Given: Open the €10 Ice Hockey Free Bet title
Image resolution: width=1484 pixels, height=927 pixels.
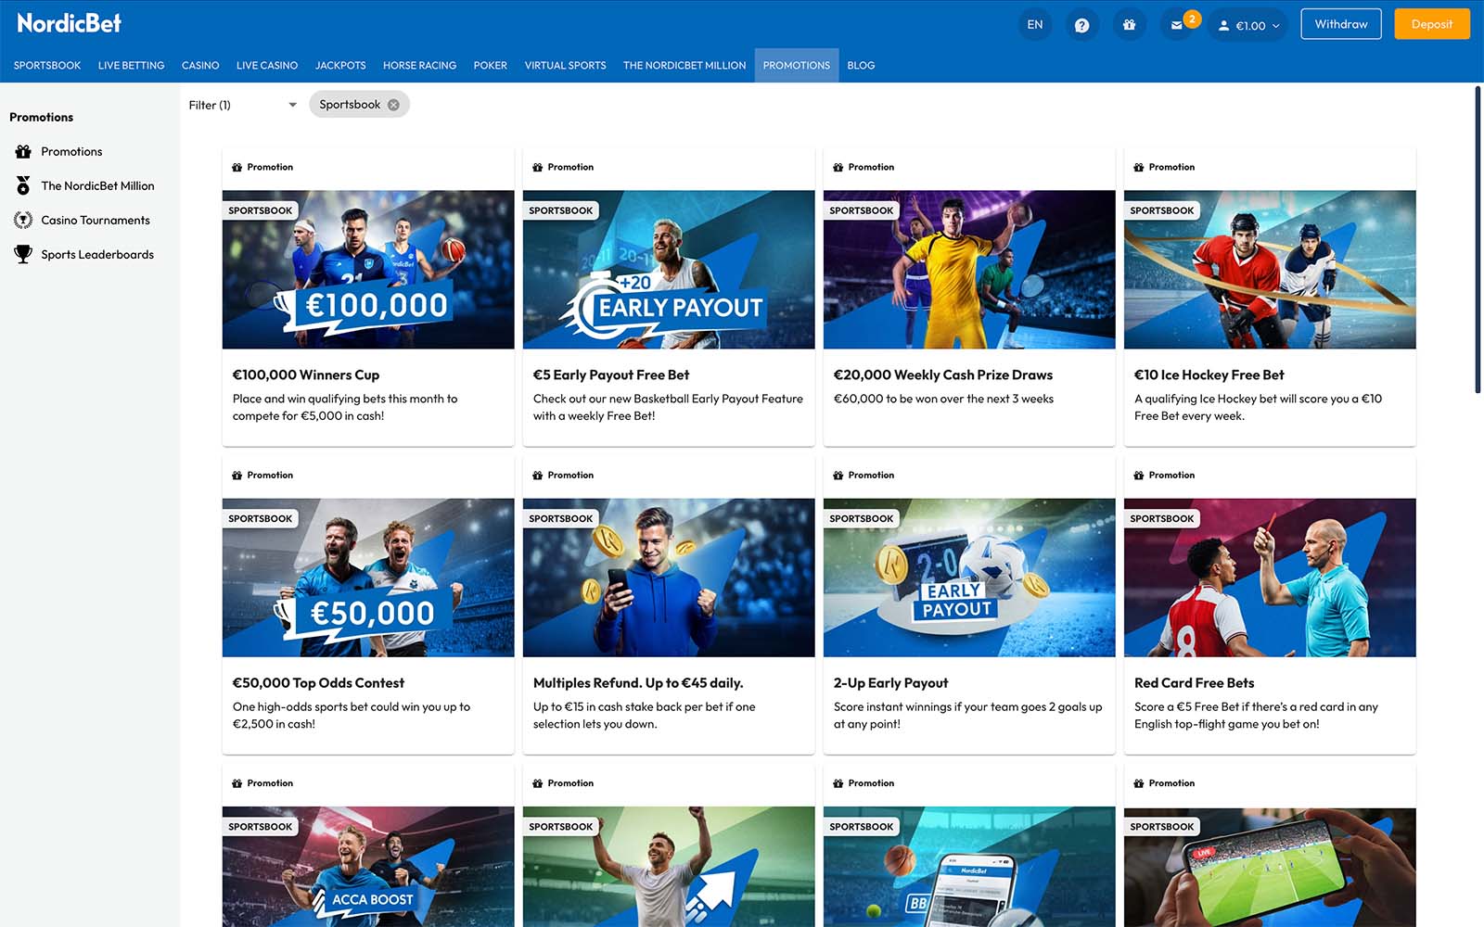Looking at the screenshot, I should 1209,375.
